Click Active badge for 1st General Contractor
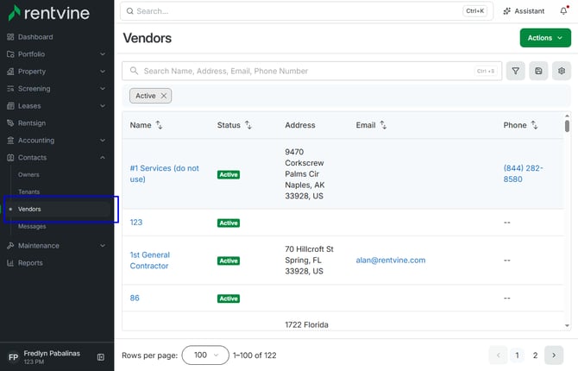The image size is (578, 371). pos(229,261)
